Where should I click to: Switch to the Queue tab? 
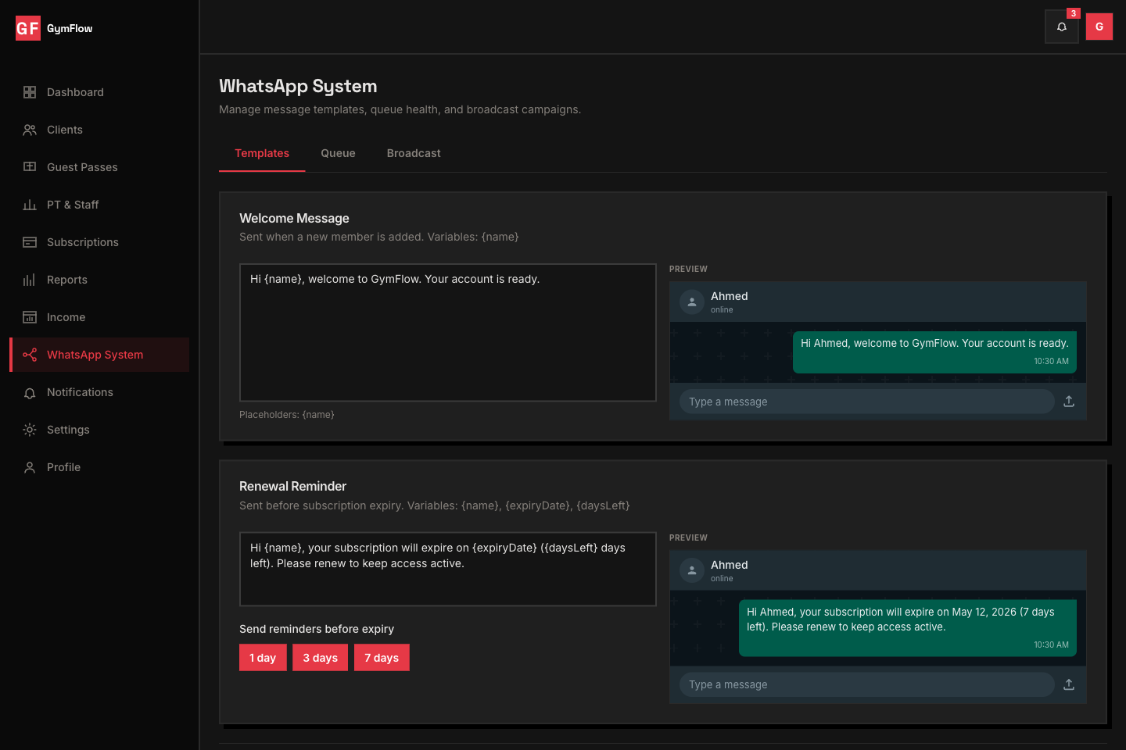click(338, 153)
